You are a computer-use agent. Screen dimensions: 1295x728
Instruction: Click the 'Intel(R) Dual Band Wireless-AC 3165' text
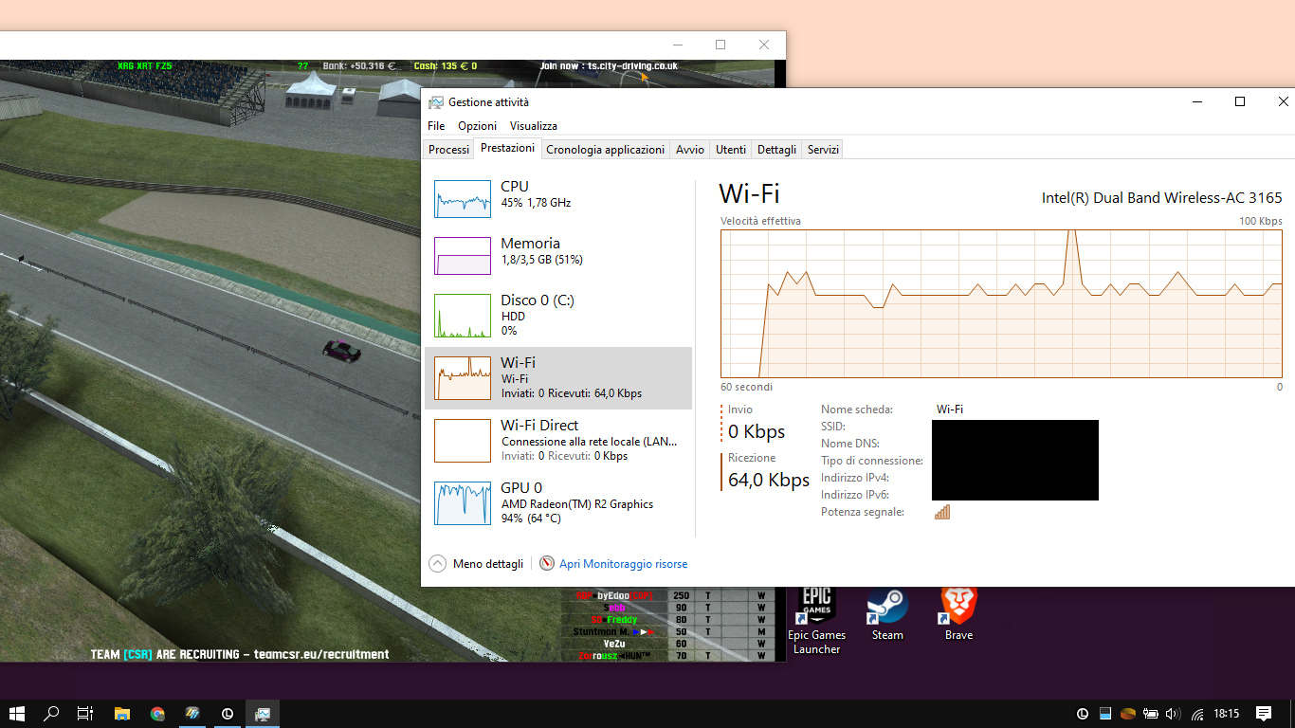[x=1162, y=198]
